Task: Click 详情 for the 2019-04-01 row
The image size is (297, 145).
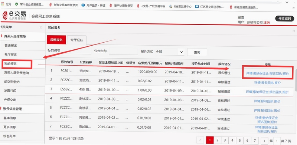Action: click(x=258, y=127)
